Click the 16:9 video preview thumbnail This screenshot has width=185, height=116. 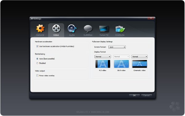click(x=121, y=64)
